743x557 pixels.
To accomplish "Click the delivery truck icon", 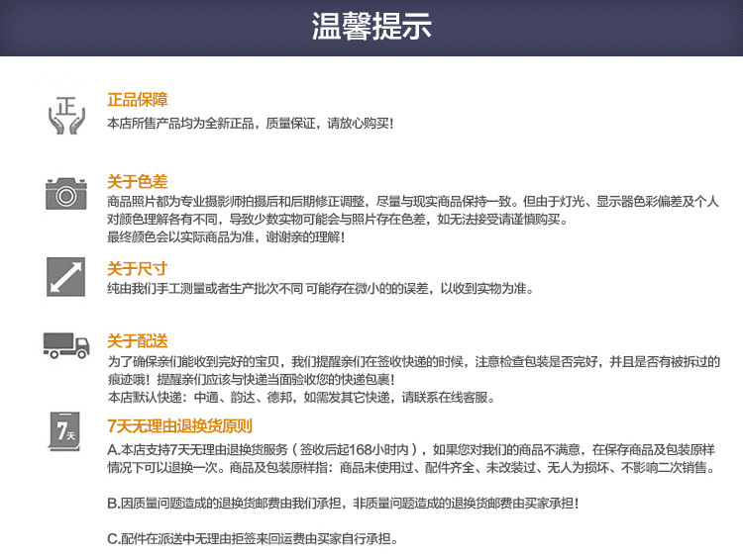I will point(66,345).
